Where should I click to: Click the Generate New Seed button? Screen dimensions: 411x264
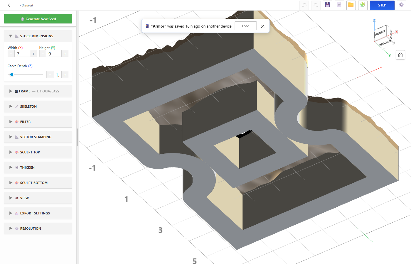tap(38, 19)
